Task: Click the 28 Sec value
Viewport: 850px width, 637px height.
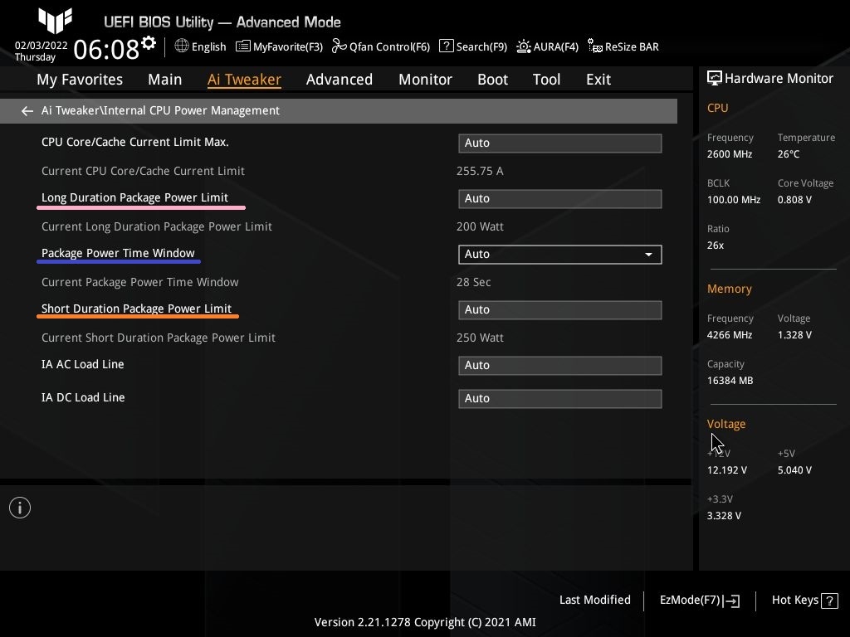Action: 474,282
